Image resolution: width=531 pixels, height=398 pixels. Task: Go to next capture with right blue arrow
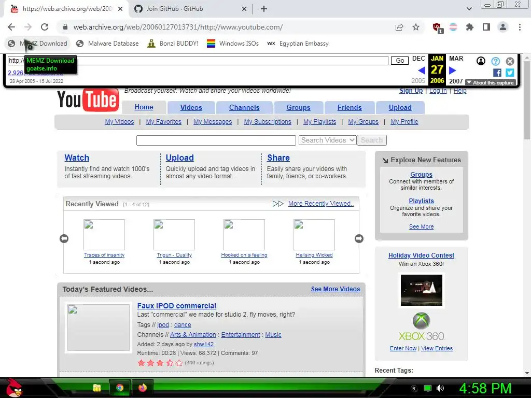click(452, 70)
